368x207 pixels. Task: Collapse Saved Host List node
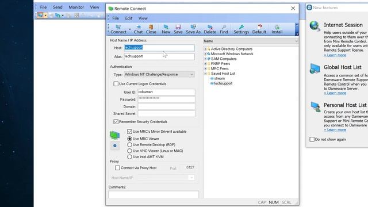click(205, 74)
